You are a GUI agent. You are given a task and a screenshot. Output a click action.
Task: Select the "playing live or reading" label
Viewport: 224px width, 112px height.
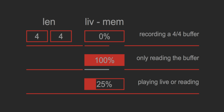168,82
